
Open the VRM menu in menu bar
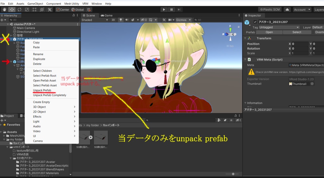85,4
